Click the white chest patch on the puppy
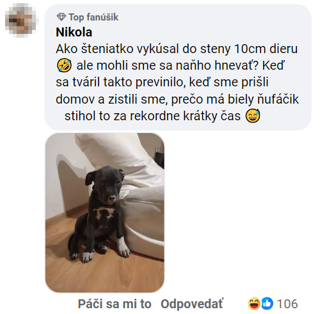This screenshot has width=320, height=314. [x=104, y=212]
